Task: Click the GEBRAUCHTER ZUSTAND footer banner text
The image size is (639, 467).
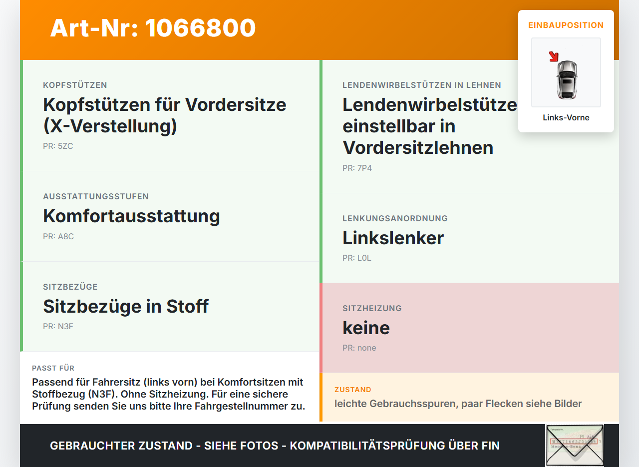Action: (x=275, y=446)
